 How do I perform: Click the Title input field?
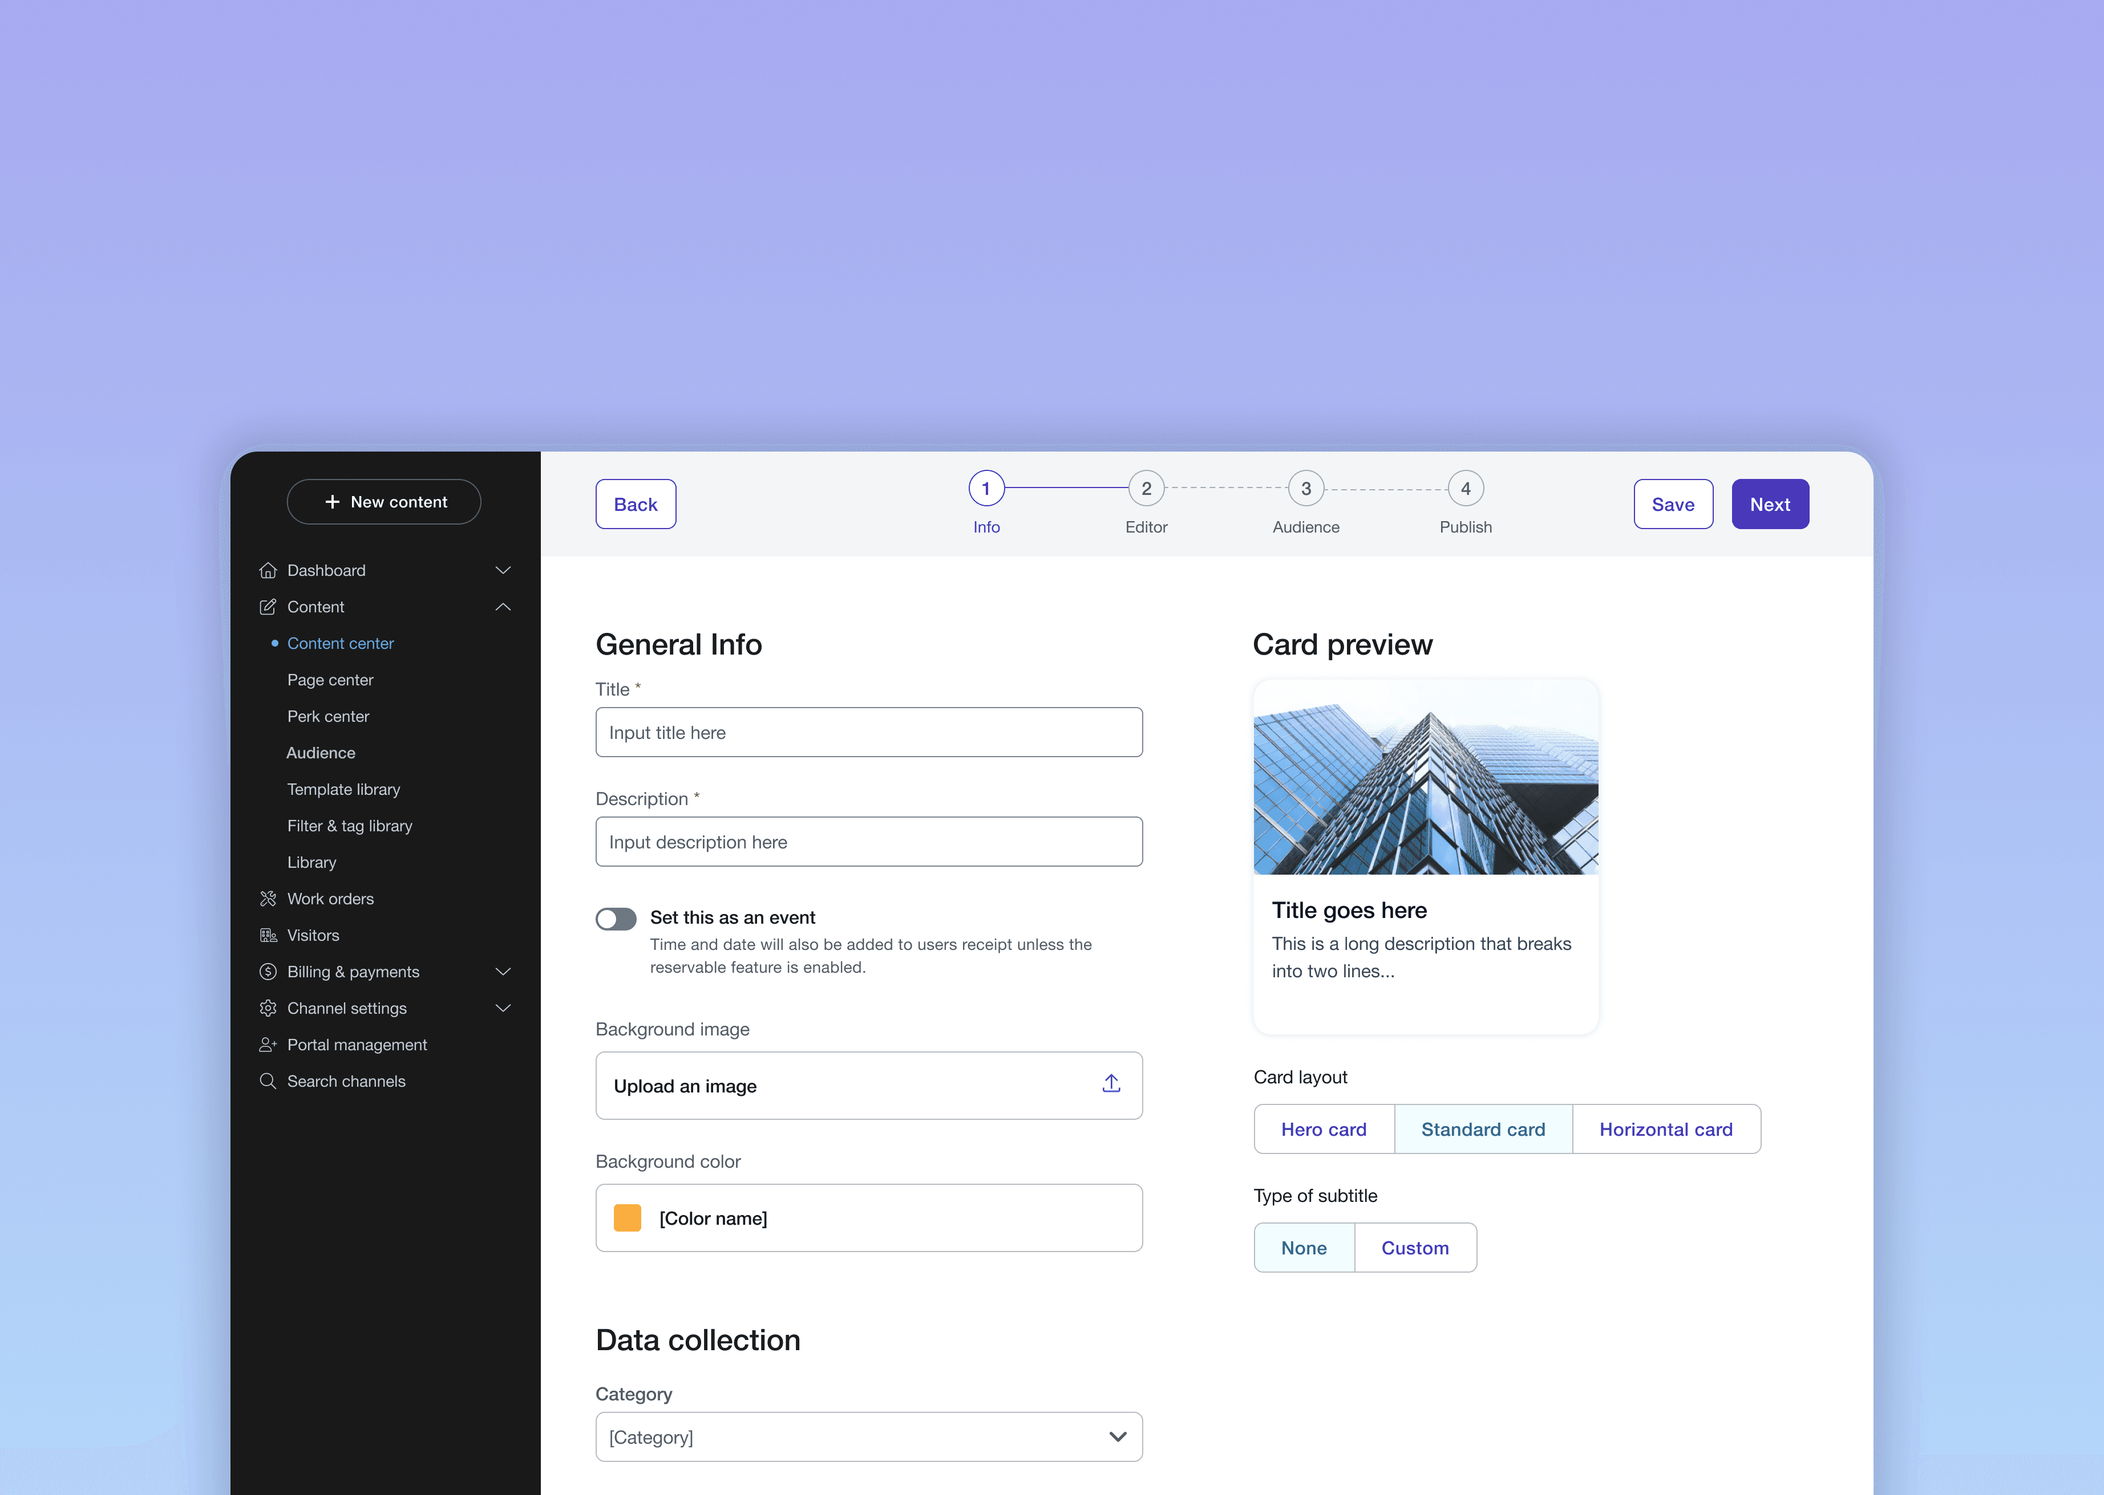tap(869, 733)
